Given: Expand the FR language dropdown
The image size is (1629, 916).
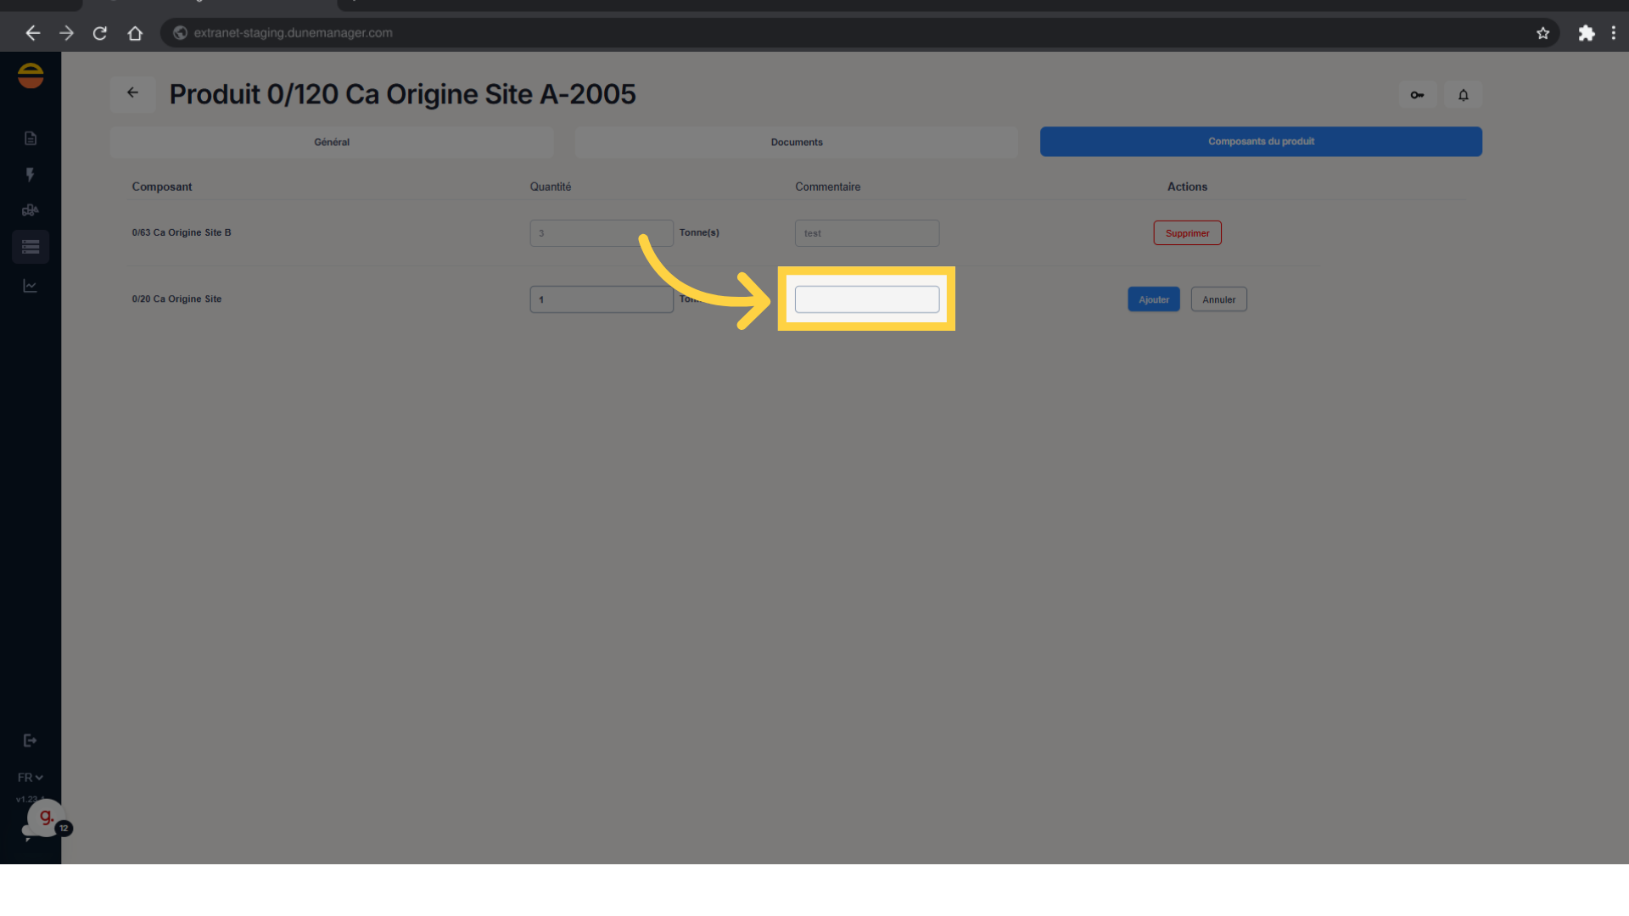Looking at the screenshot, I should click(31, 777).
